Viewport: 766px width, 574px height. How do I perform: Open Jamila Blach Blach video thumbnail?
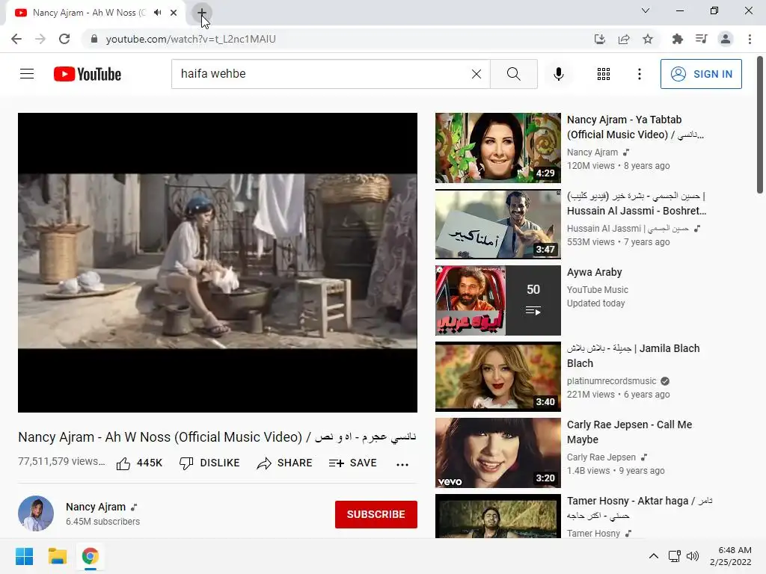click(x=497, y=377)
